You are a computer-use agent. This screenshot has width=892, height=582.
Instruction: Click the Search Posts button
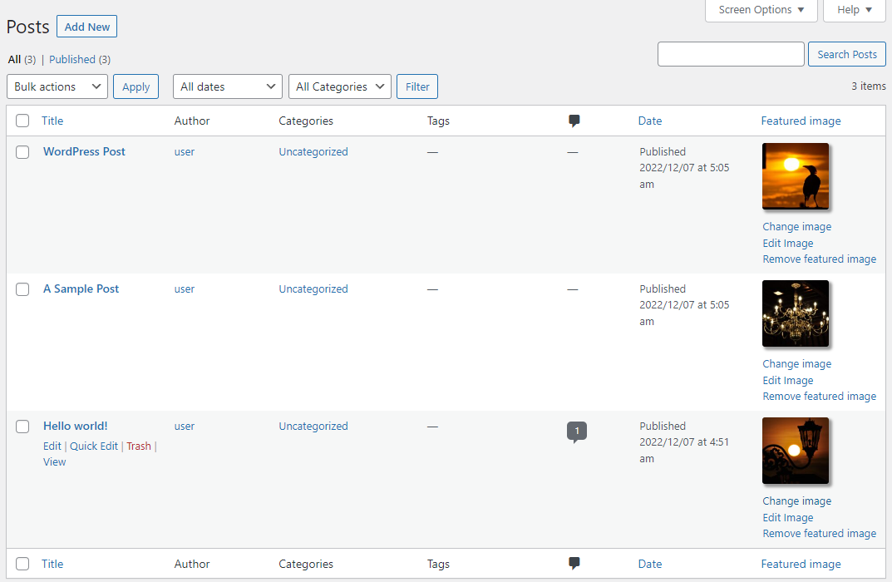[846, 53]
